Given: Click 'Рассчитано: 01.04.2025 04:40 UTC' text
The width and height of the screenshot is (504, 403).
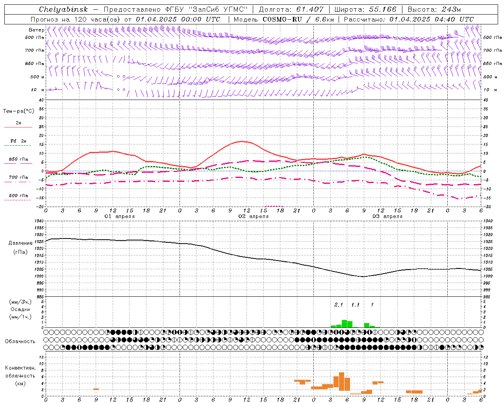Looking at the screenshot, I should coord(409,19).
